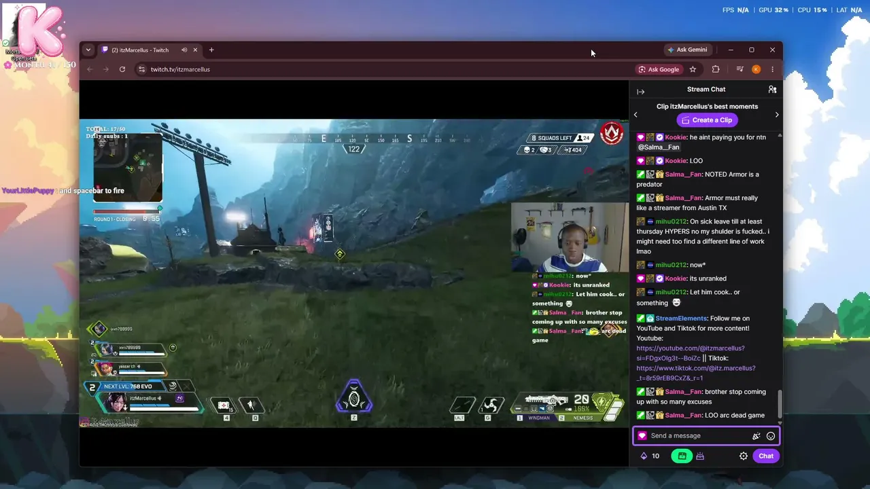
Task: Open chat settings gear
Action: point(744,456)
